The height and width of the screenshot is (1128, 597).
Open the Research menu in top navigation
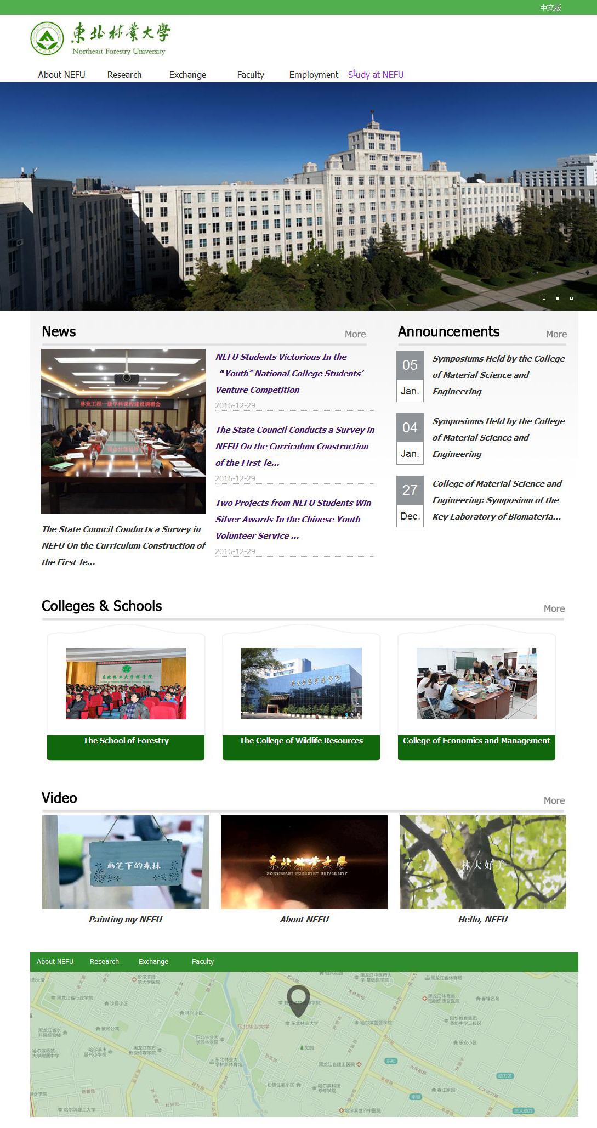124,75
